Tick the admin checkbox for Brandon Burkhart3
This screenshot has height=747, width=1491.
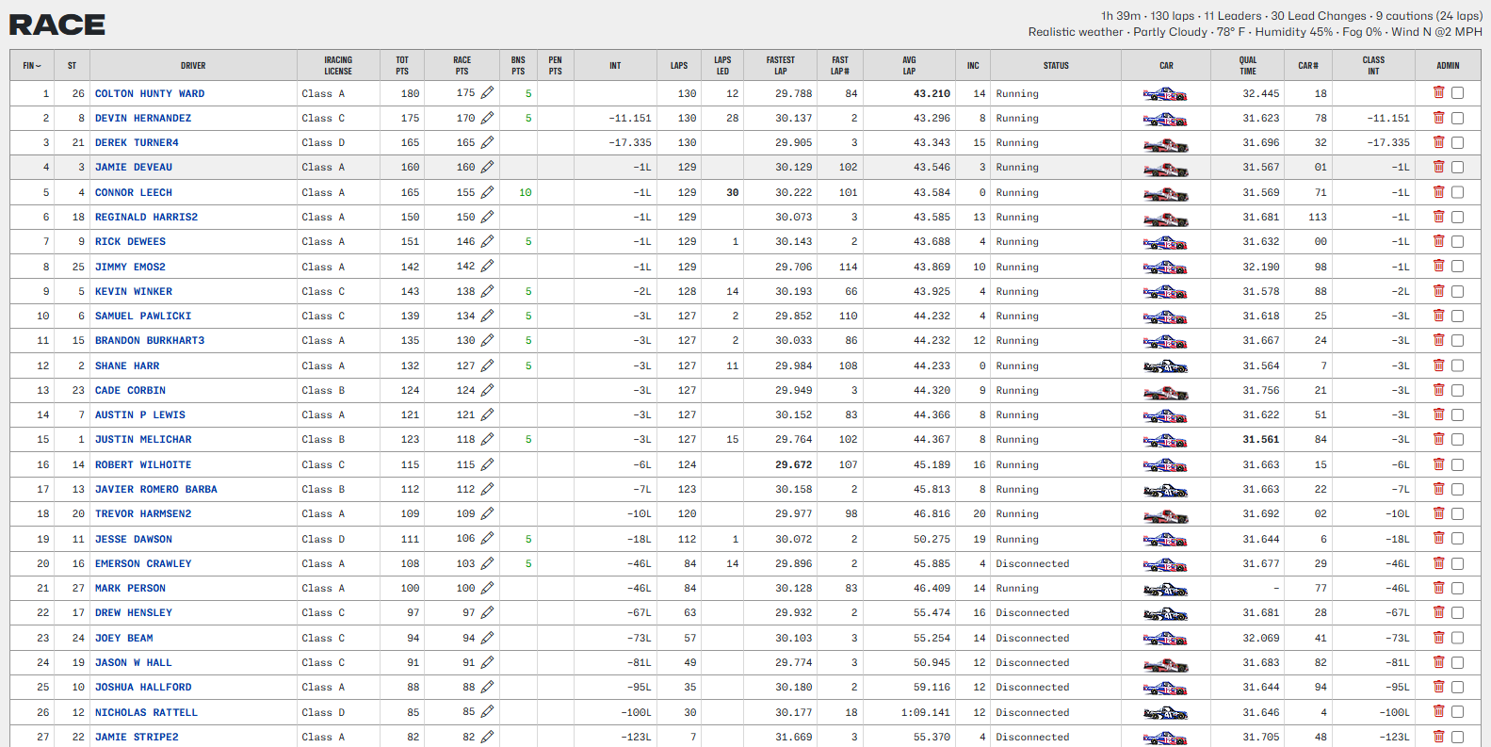(1457, 340)
